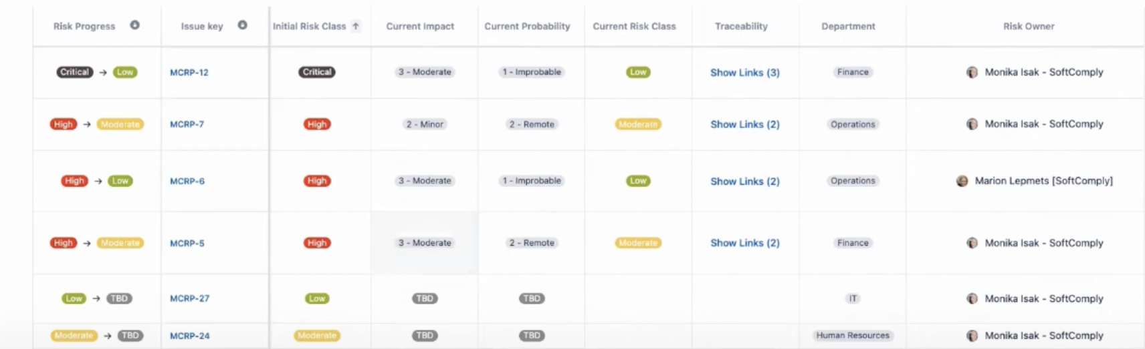Open 2 - Remote probability dropdown in MCRP-7 row
Image resolution: width=1145 pixels, height=349 pixels.
532,124
